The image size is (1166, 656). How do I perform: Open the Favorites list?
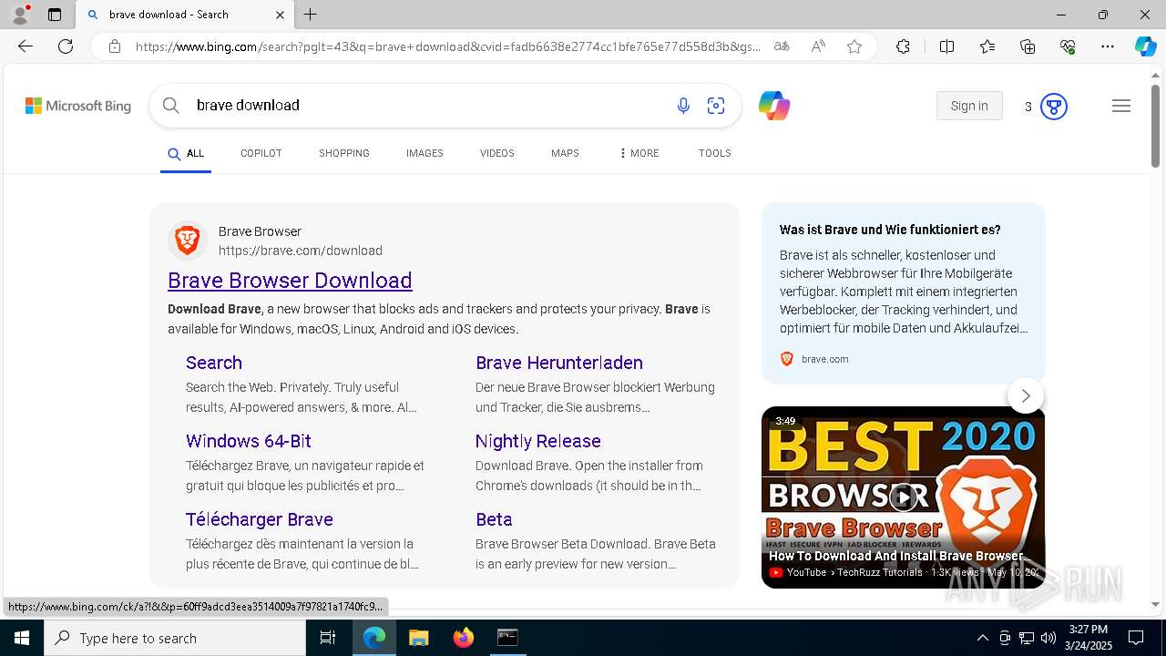(x=987, y=46)
